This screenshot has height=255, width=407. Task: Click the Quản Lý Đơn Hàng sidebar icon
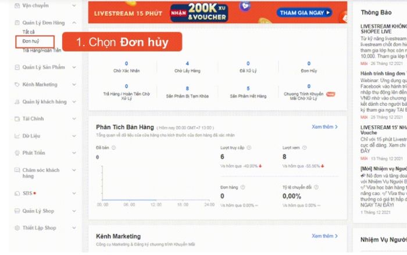pyautogui.click(x=17, y=23)
